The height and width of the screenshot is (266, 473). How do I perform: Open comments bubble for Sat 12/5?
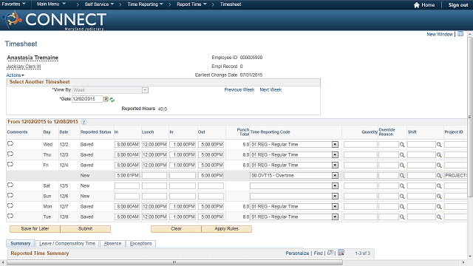(x=10, y=185)
